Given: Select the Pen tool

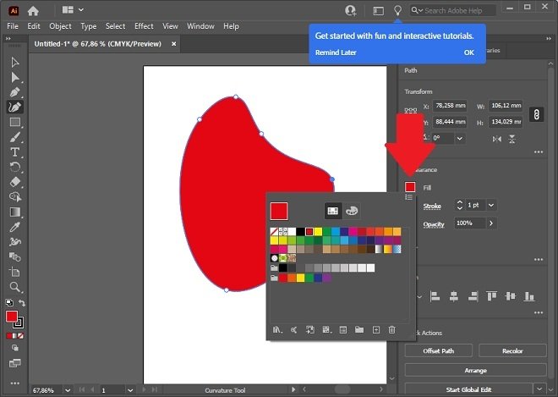Looking at the screenshot, I should pos(15,92).
